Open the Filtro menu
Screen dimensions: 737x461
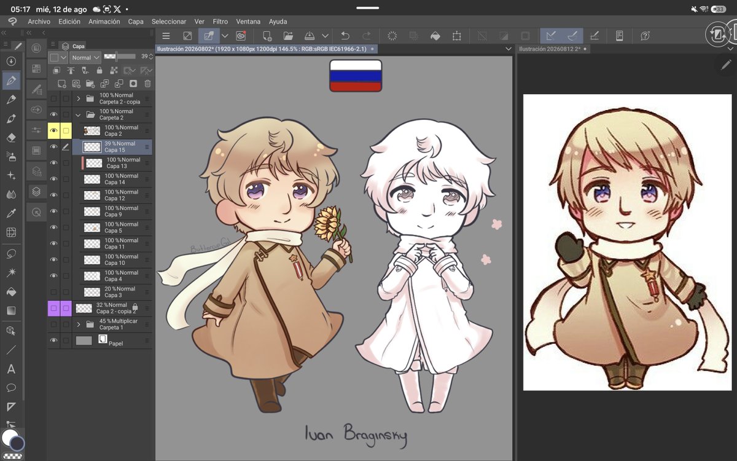[x=220, y=22]
